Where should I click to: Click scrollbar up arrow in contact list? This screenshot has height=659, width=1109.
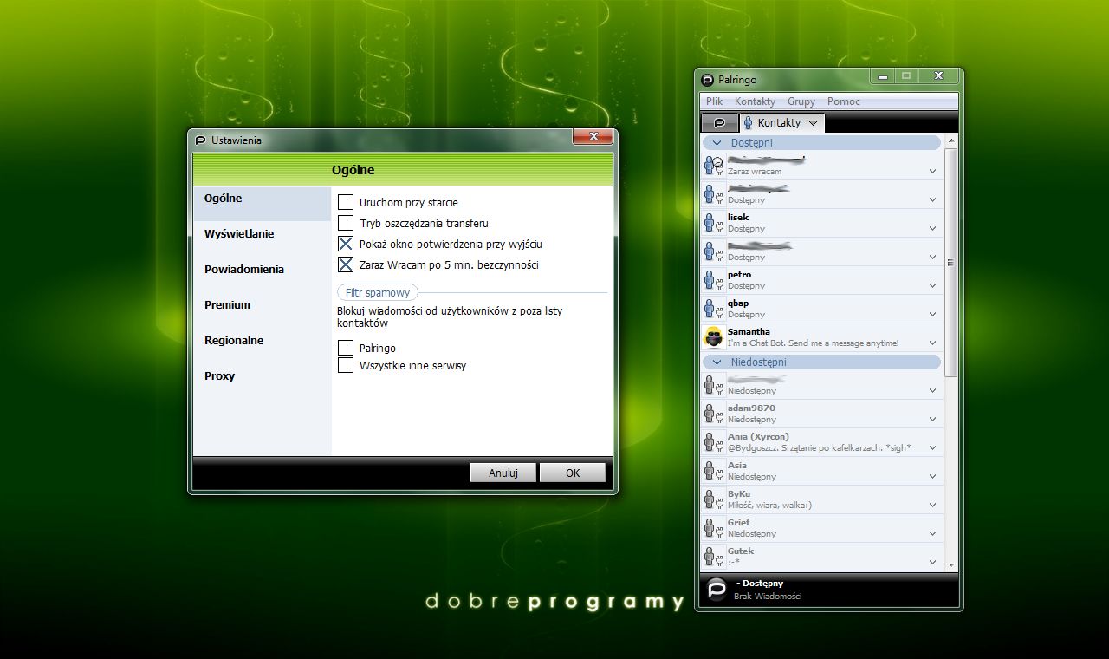(x=950, y=140)
